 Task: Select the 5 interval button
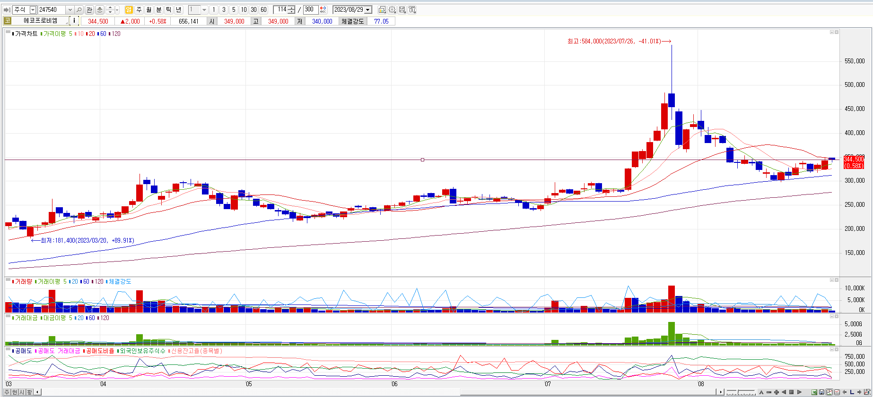pos(234,9)
